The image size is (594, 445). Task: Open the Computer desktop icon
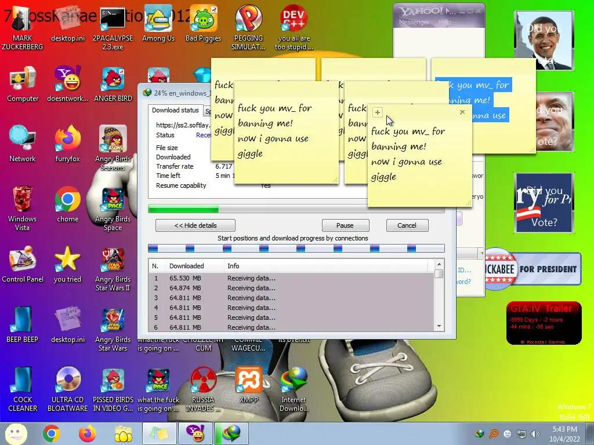[x=23, y=84]
